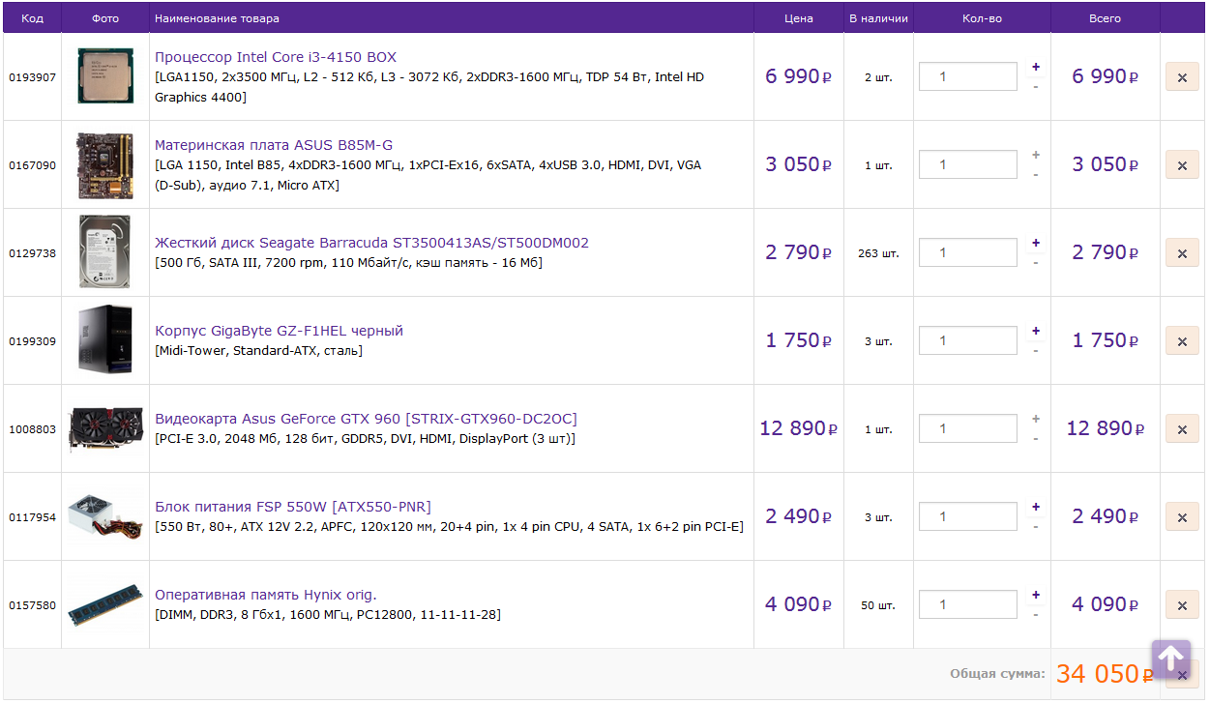Click the scroll-to-top arrow icon

1170,659
